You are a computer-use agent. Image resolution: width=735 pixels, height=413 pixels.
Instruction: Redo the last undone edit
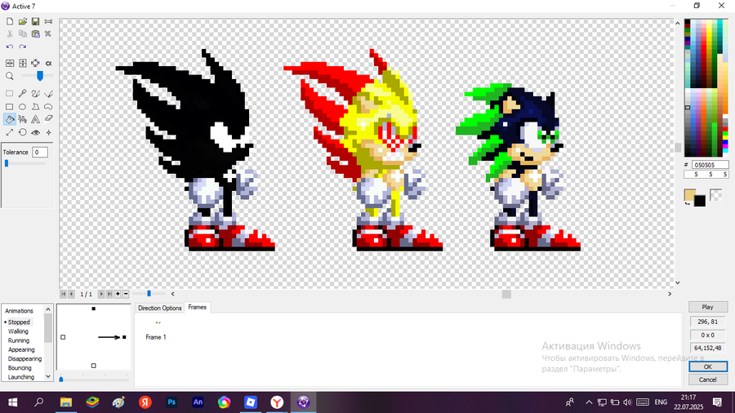[x=23, y=47]
